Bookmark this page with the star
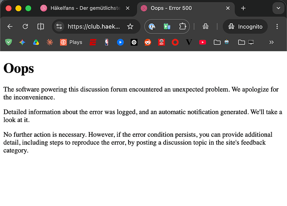The width and height of the screenshot is (287, 206). [x=130, y=27]
